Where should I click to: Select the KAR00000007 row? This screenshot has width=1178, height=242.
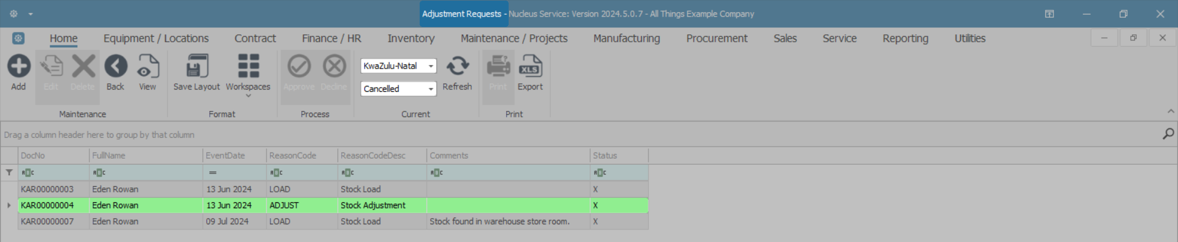click(x=333, y=221)
